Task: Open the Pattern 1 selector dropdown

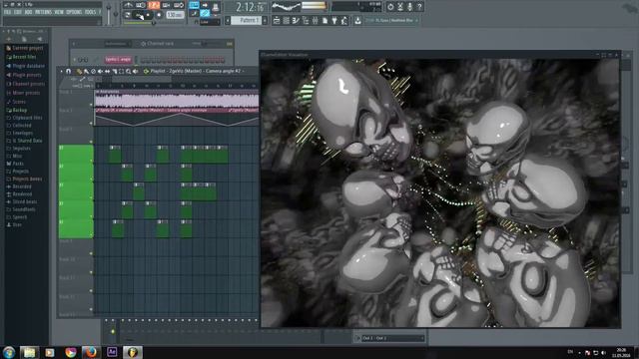Action: pyautogui.click(x=247, y=20)
